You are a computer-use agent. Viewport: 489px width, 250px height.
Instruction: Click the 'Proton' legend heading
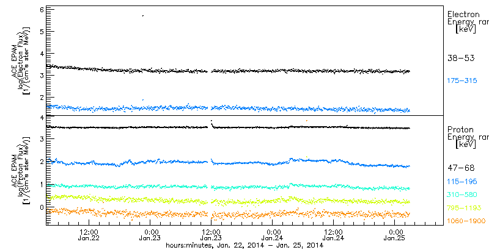(460, 130)
